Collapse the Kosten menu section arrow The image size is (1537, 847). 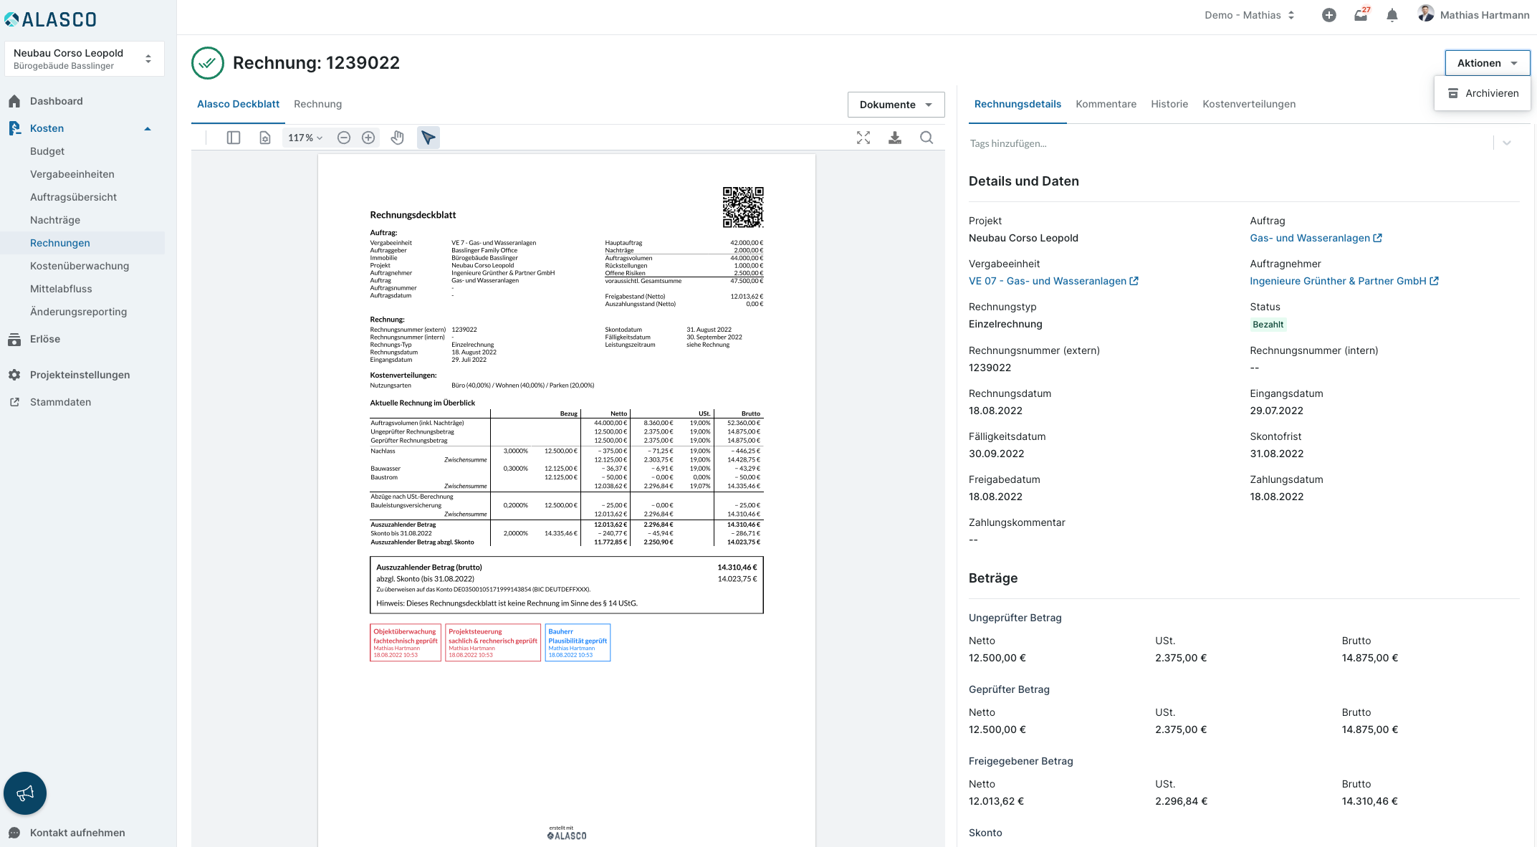[x=148, y=129]
